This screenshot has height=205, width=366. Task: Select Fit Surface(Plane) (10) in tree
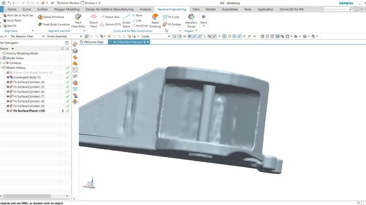point(29,111)
